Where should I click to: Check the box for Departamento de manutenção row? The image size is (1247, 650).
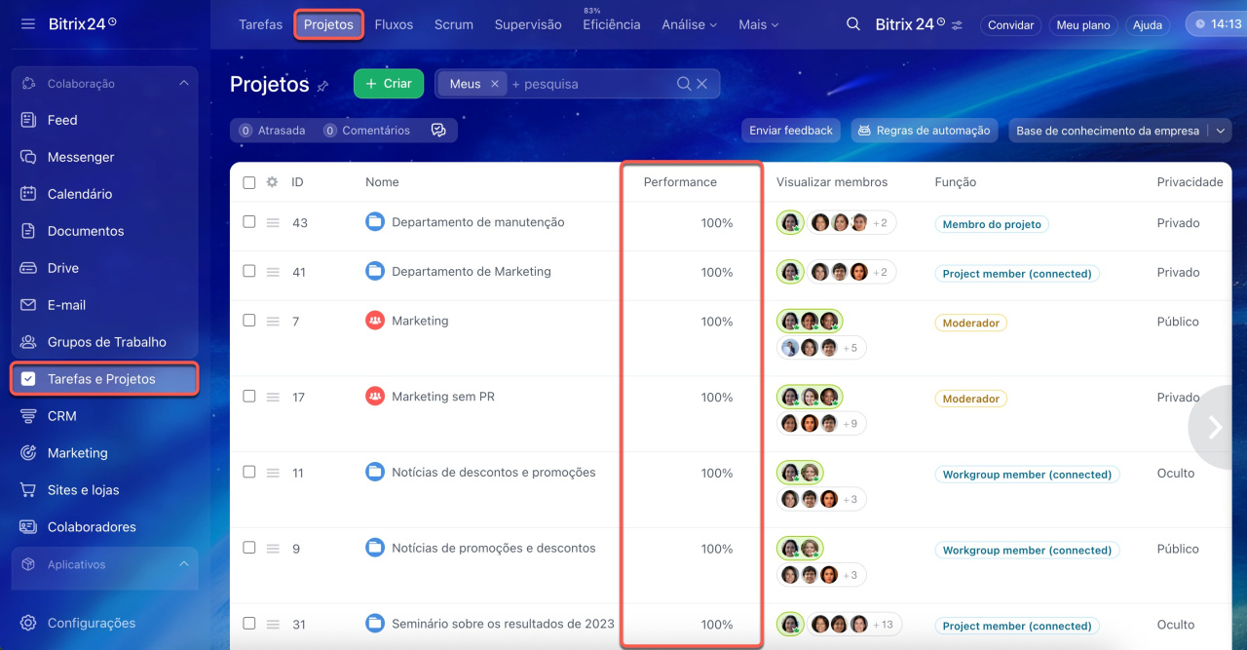pos(249,222)
